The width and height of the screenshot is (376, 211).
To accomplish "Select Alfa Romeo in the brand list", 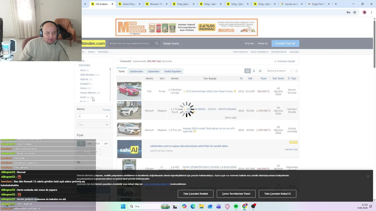I will [x=87, y=75].
